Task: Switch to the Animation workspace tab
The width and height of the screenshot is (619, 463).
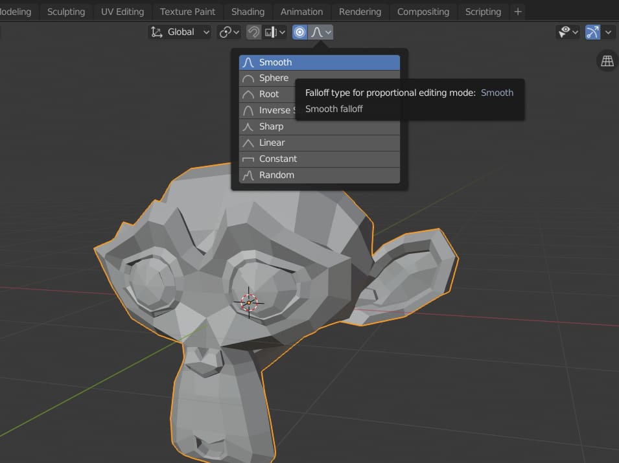Action: click(301, 12)
